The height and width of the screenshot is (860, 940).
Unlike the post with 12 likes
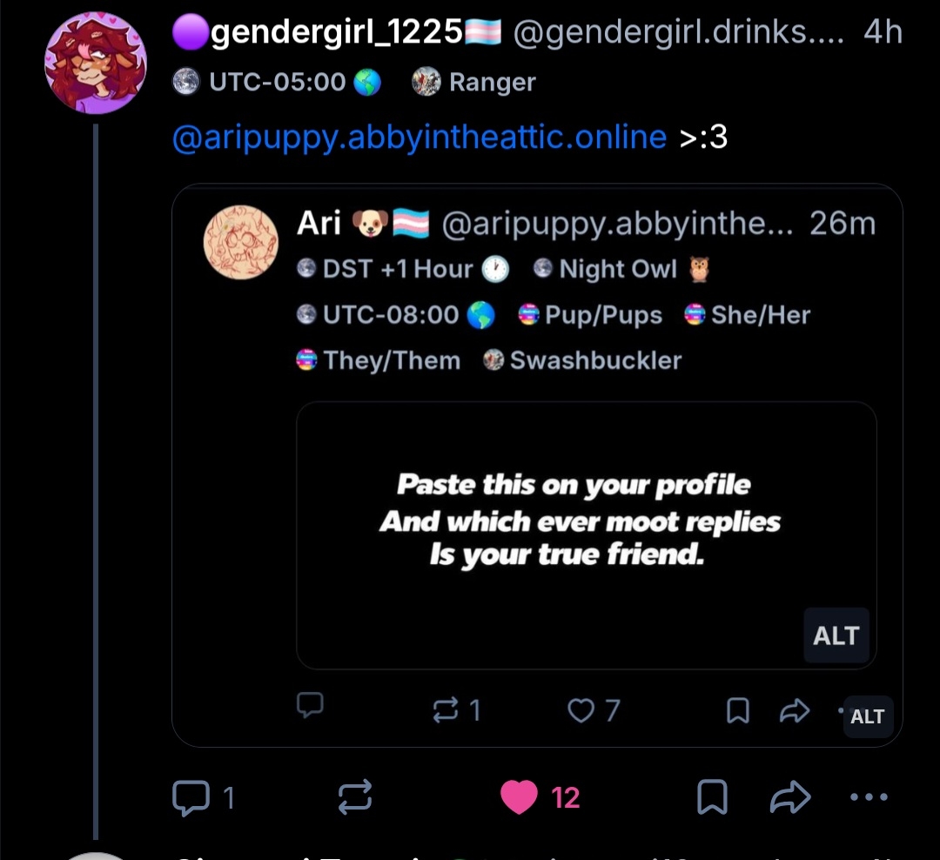tap(520, 797)
